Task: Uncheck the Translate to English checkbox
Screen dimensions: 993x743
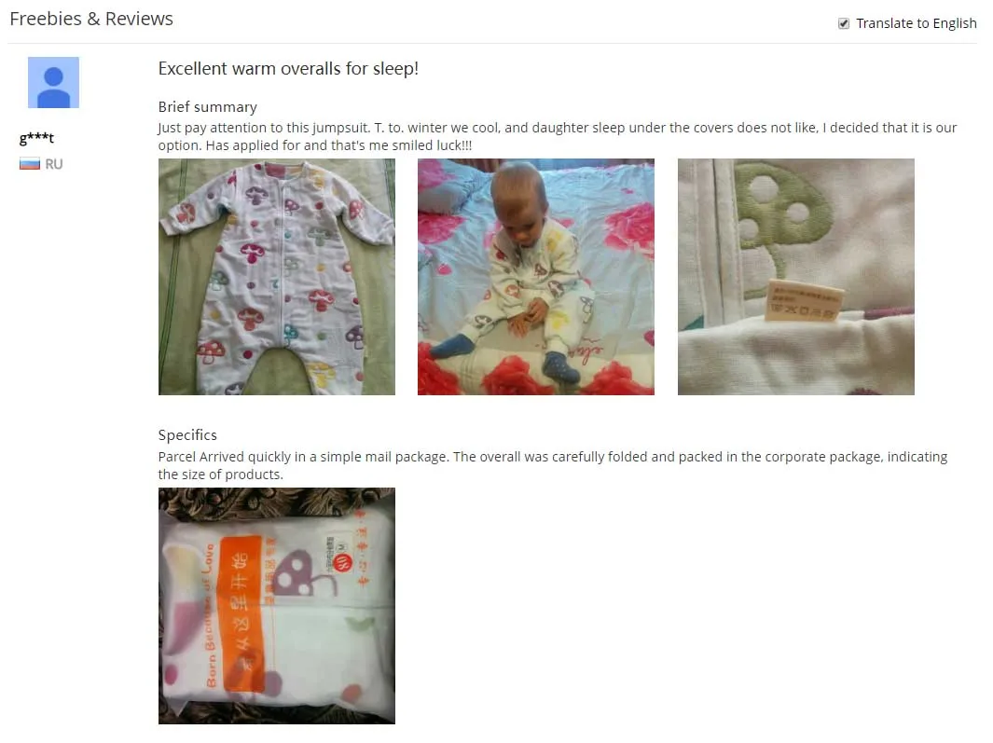Action: (843, 23)
